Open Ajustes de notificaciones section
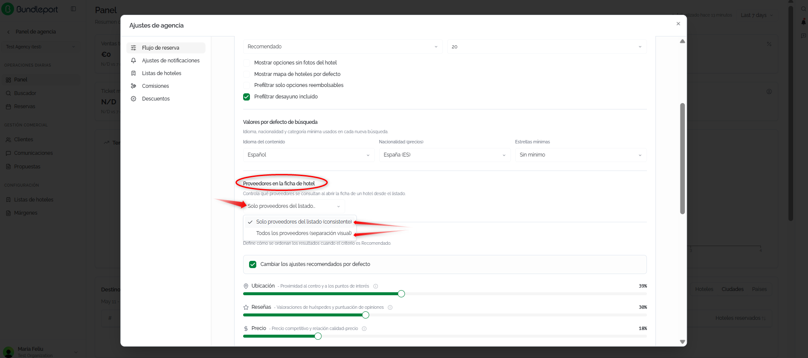 coord(166,61)
